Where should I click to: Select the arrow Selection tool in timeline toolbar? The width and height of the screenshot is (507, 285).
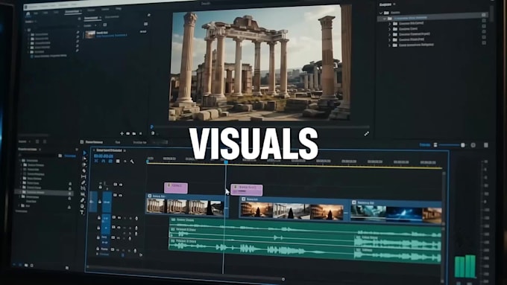pyautogui.click(x=85, y=153)
